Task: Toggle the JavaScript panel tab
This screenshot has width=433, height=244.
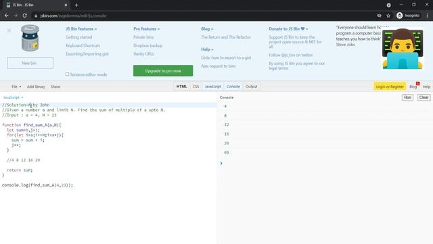Action: 212,87
